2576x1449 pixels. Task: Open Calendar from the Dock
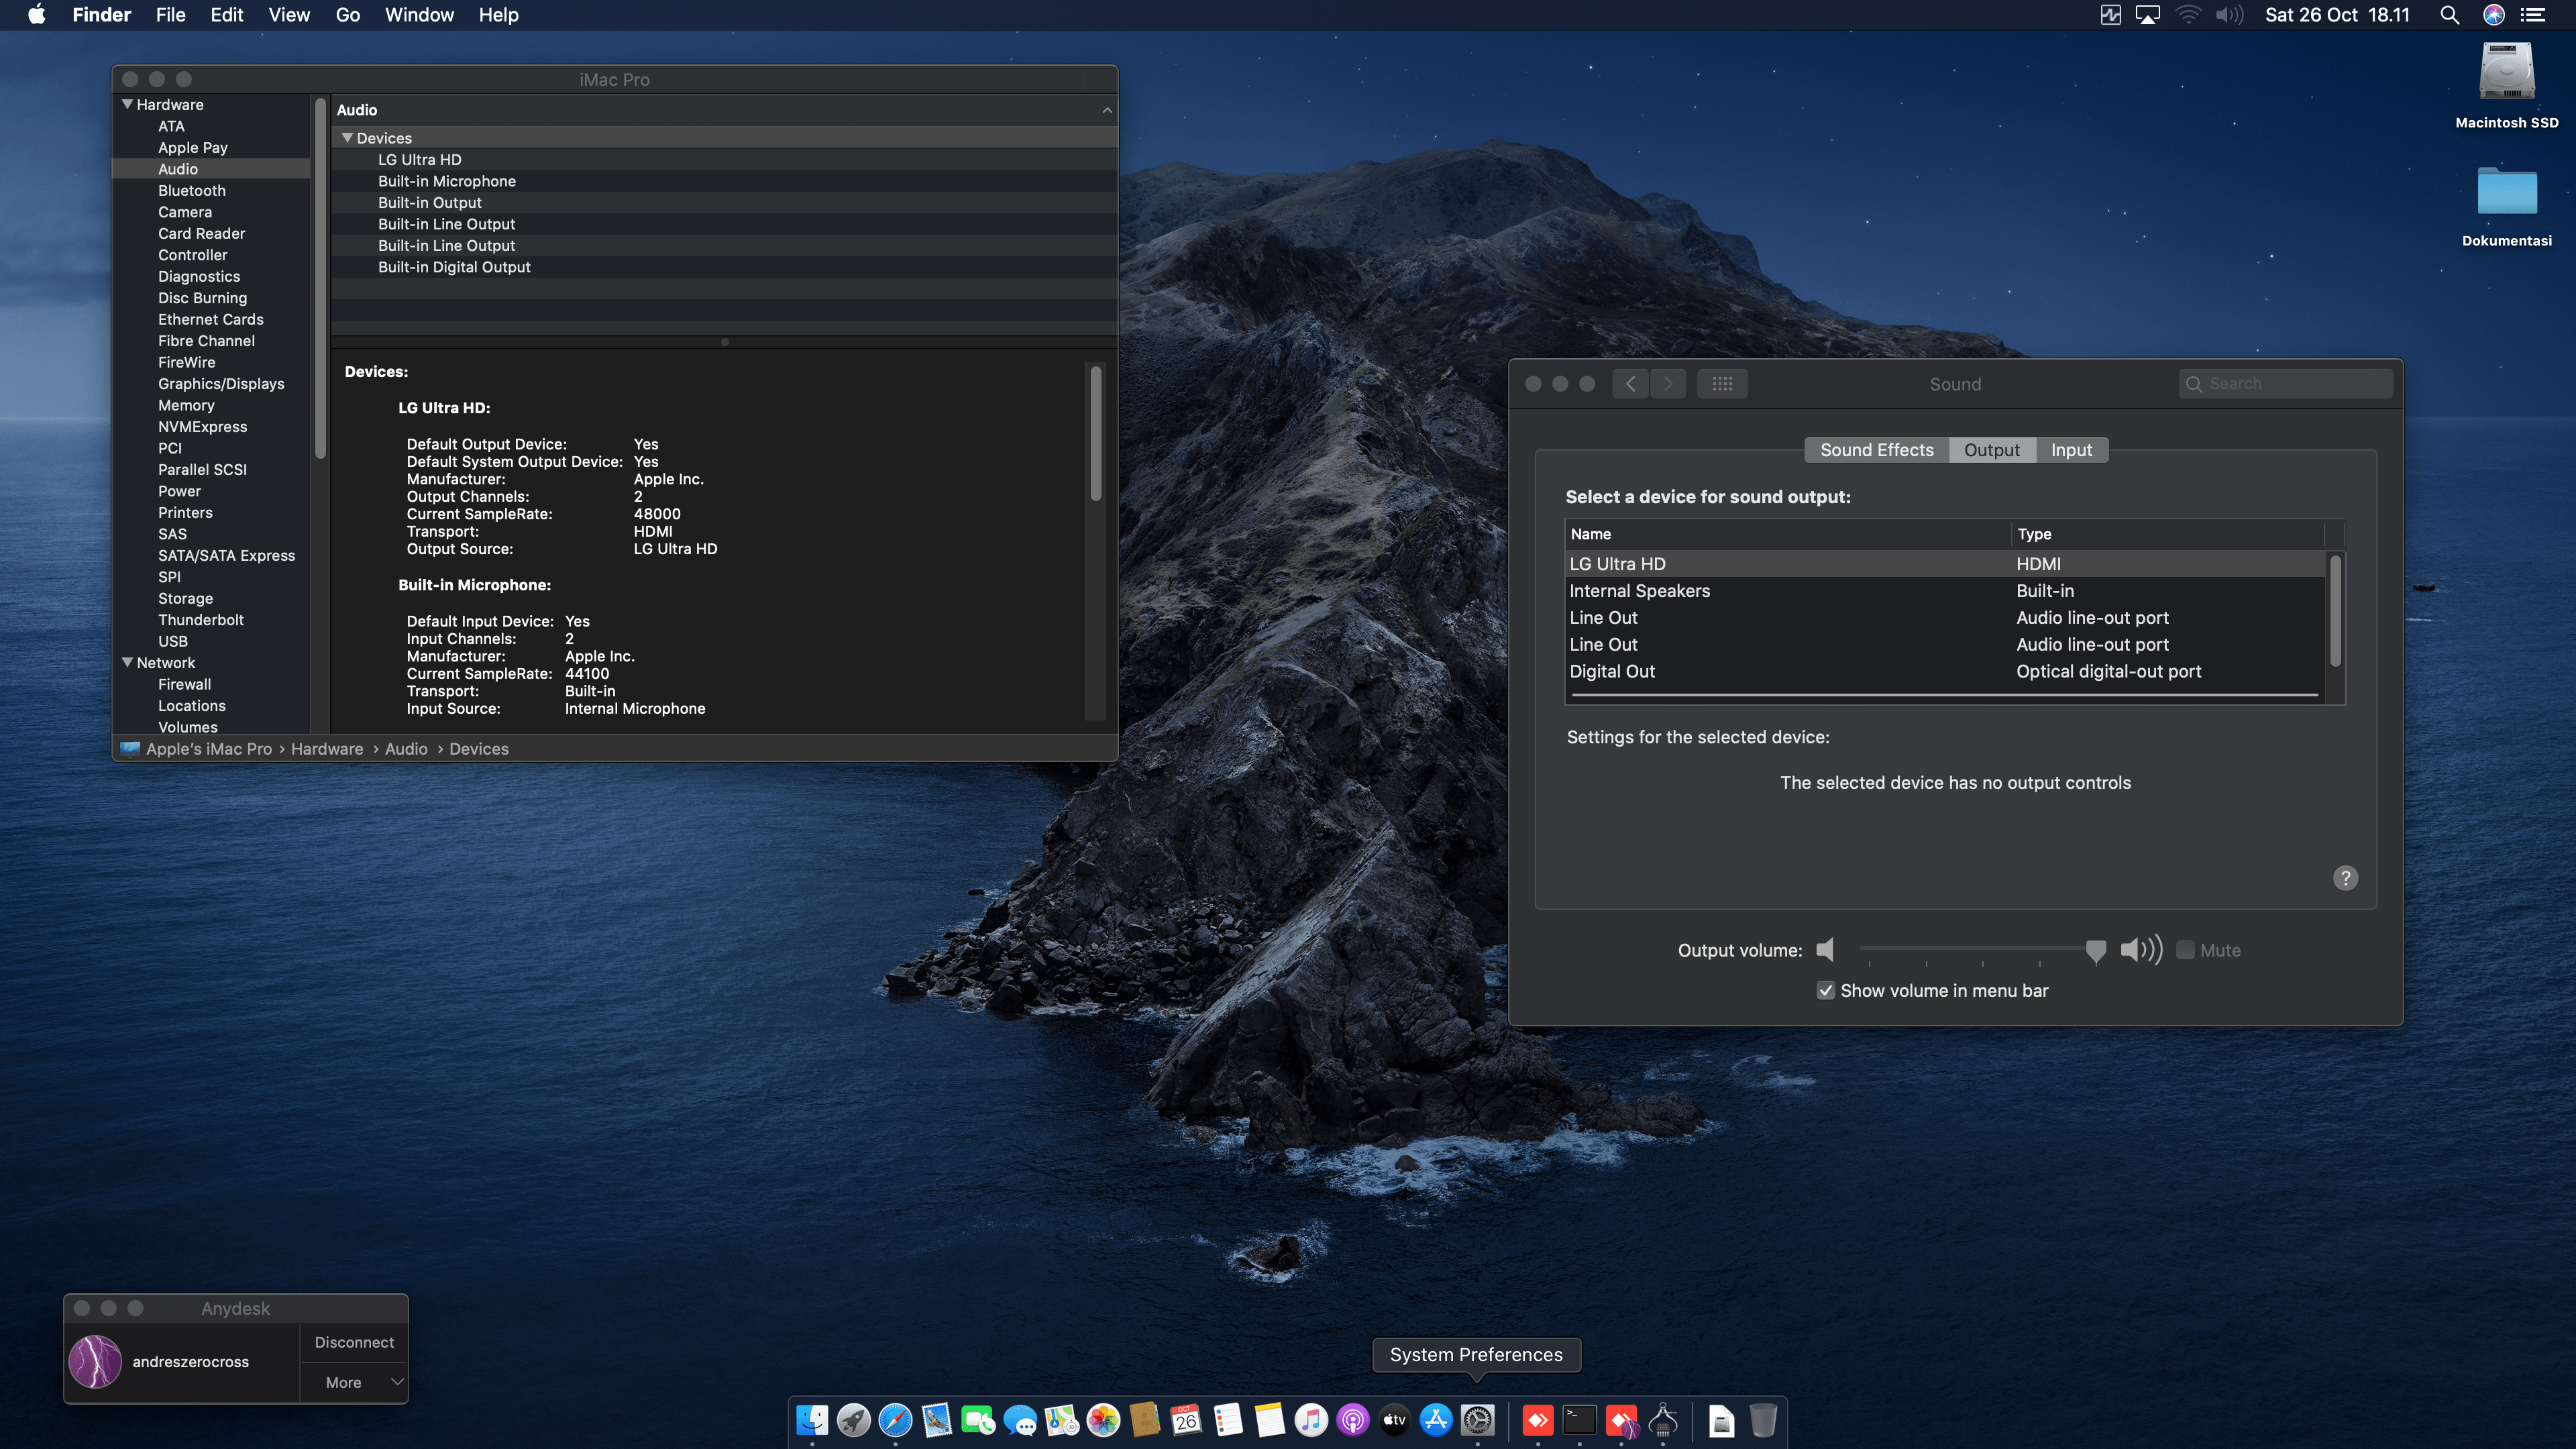tap(1186, 1419)
